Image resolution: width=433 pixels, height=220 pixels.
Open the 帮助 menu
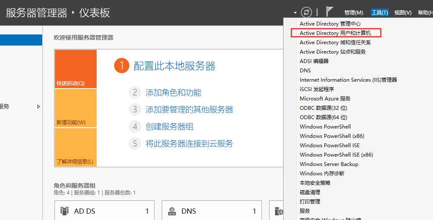click(x=425, y=13)
